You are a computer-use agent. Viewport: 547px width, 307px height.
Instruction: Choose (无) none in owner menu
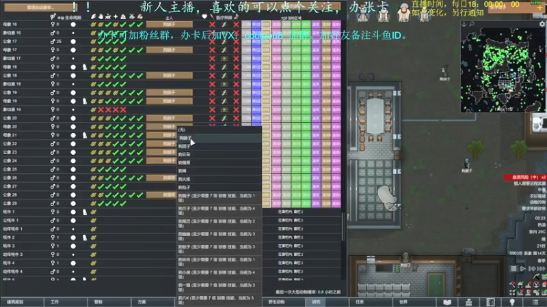click(219, 130)
